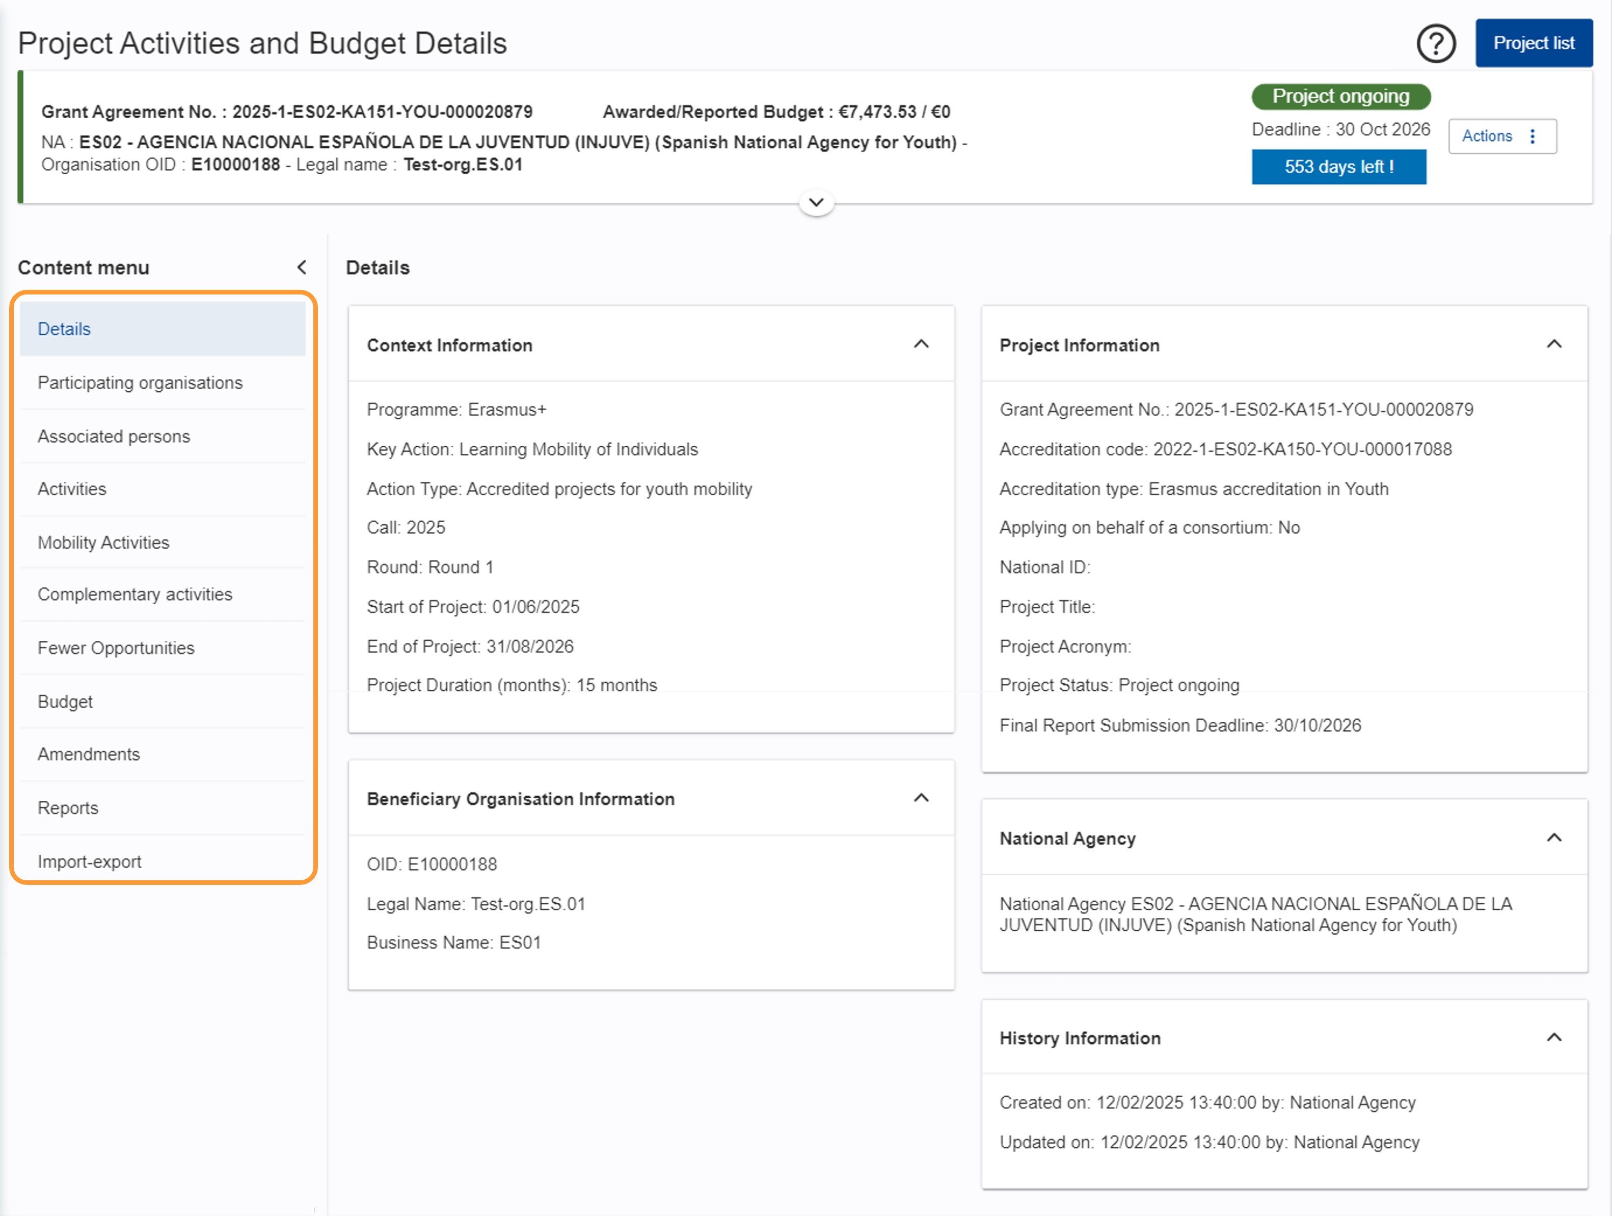
Task: Click the Action Type line
Action: pos(559,489)
